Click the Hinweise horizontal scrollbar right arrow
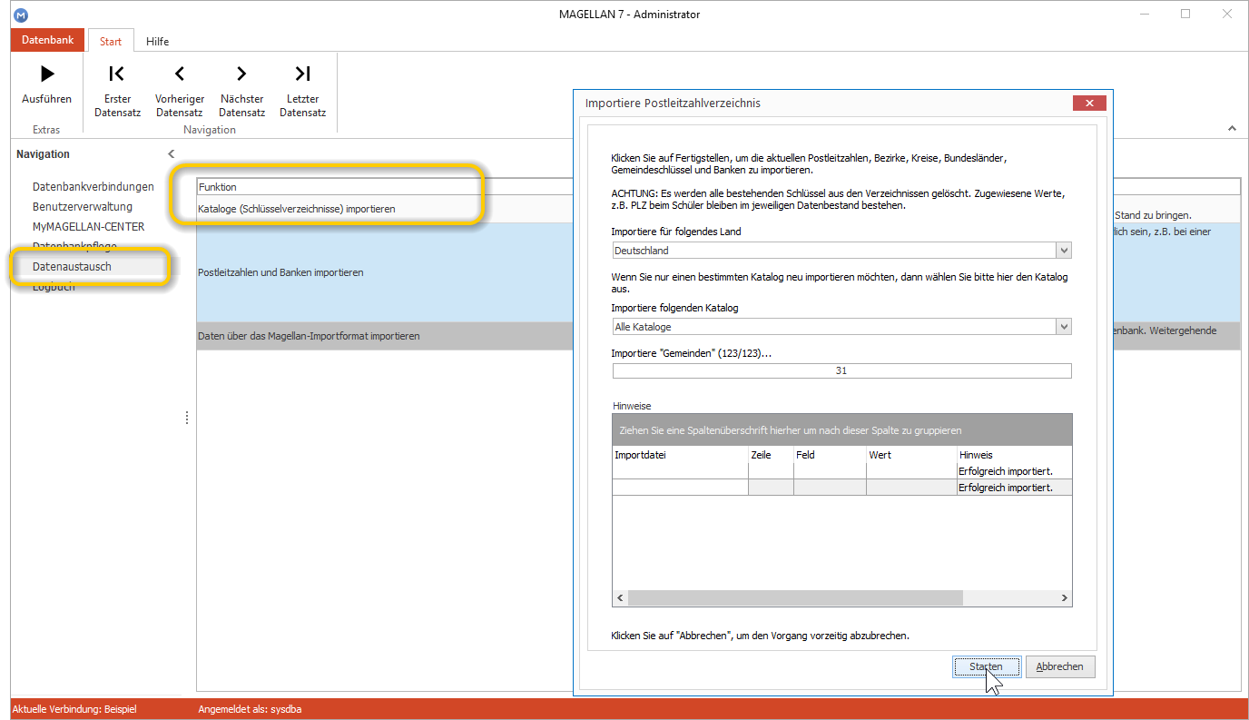 click(x=1066, y=598)
